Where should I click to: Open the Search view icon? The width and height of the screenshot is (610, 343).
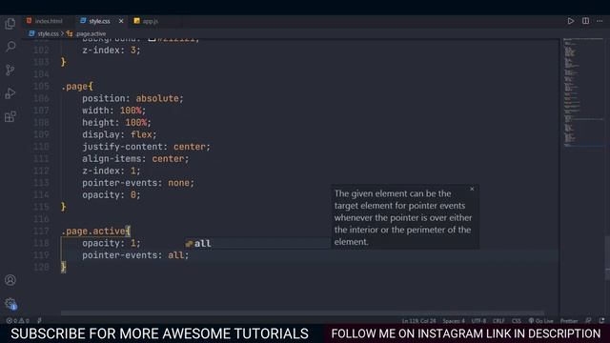(10, 47)
